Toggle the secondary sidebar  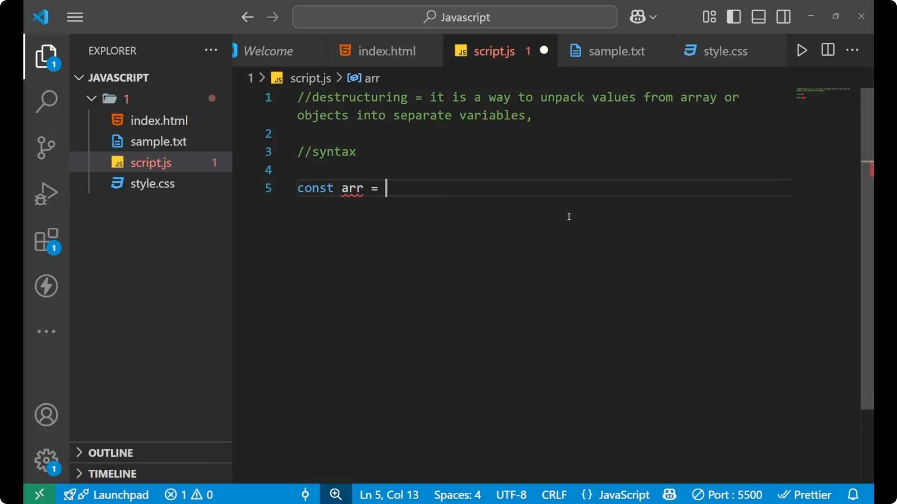coord(783,16)
